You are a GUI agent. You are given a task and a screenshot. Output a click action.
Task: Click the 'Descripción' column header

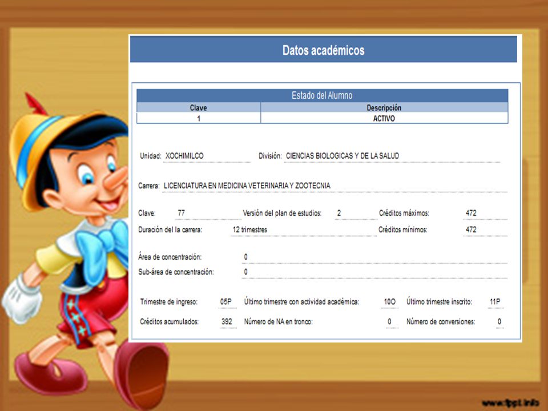[384, 108]
